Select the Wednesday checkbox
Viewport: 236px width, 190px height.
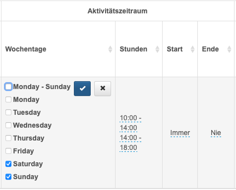[8, 125]
